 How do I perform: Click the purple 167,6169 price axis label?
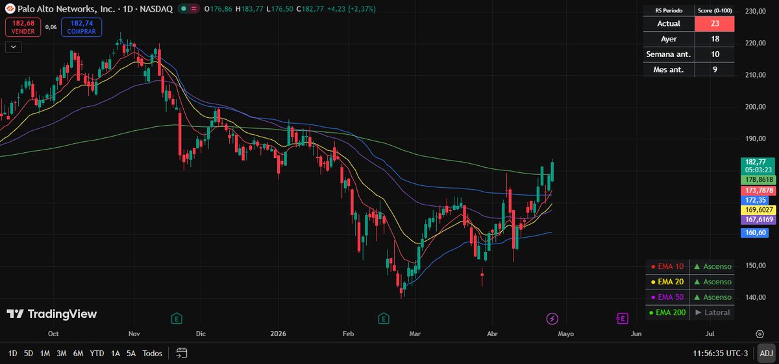click(x=758, y=220)
